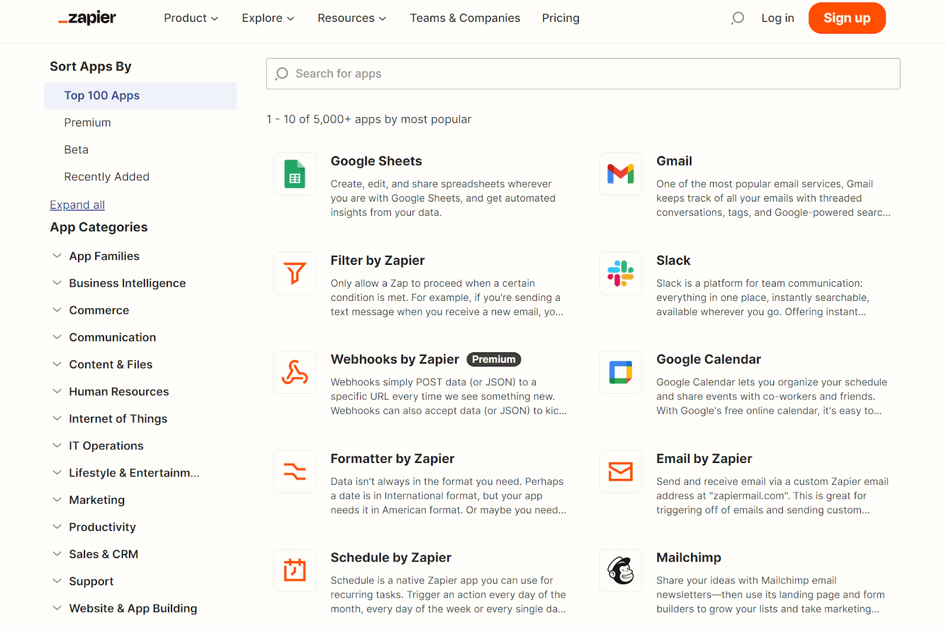Expand the App Families category
The height and width of the screenshot is (629, 946).
104,256
